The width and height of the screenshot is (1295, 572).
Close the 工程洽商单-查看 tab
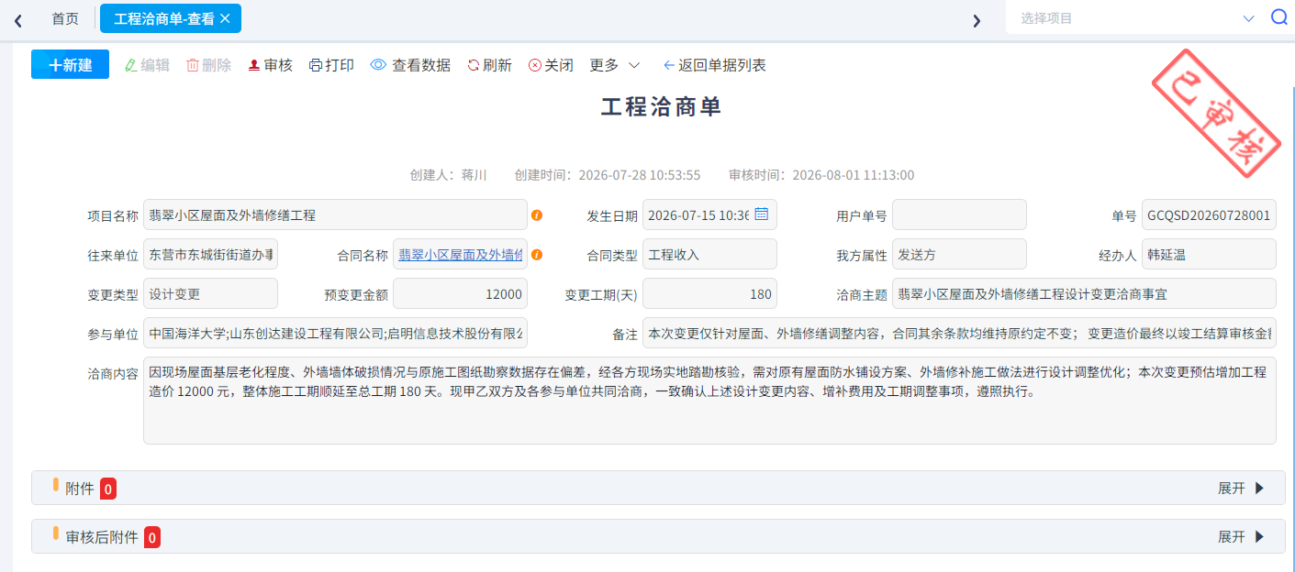[226, 18]
